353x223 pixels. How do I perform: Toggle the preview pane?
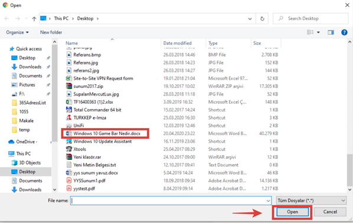click(x=331, y=32)
